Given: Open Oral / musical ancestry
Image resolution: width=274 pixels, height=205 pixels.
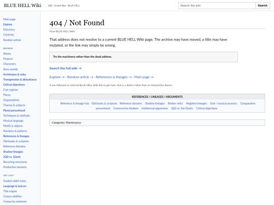Looking at the screenshot, I should click(224, 103).
